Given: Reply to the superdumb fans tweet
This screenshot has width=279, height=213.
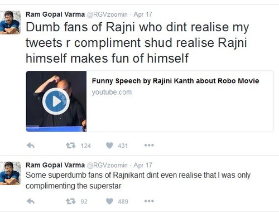Looking at the screenshot, I should 31,201.
